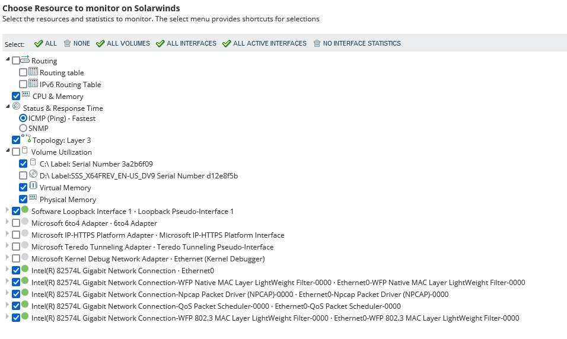Click the CPU & Memory icon
Screen dimensions: 567x339
point(26,95)
